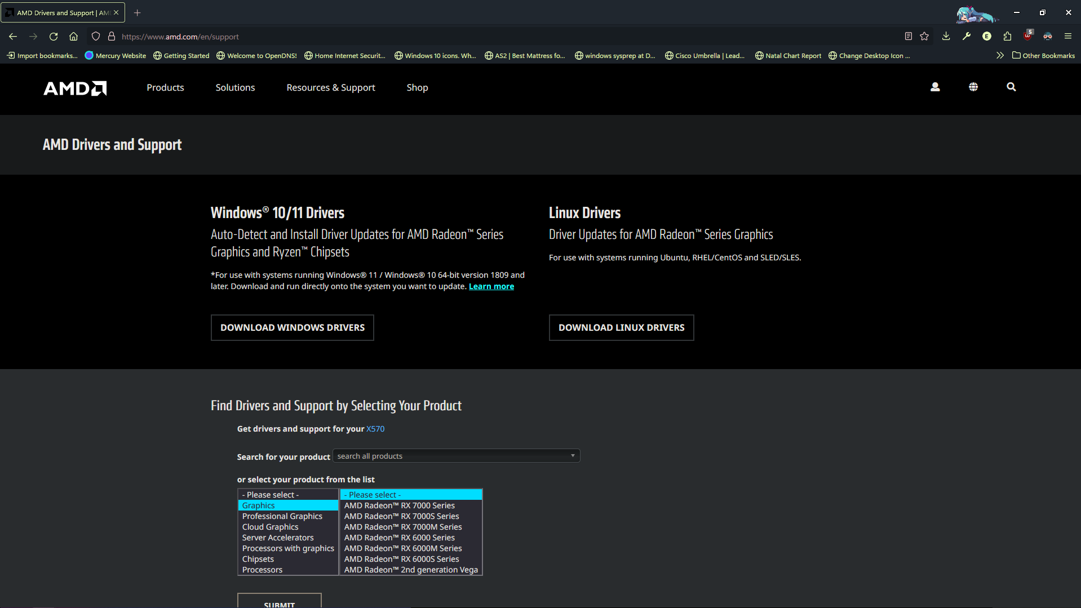This screenshot has width=1081, height=608.
Task: Open the Solutions menu
Action: [235, 87]
